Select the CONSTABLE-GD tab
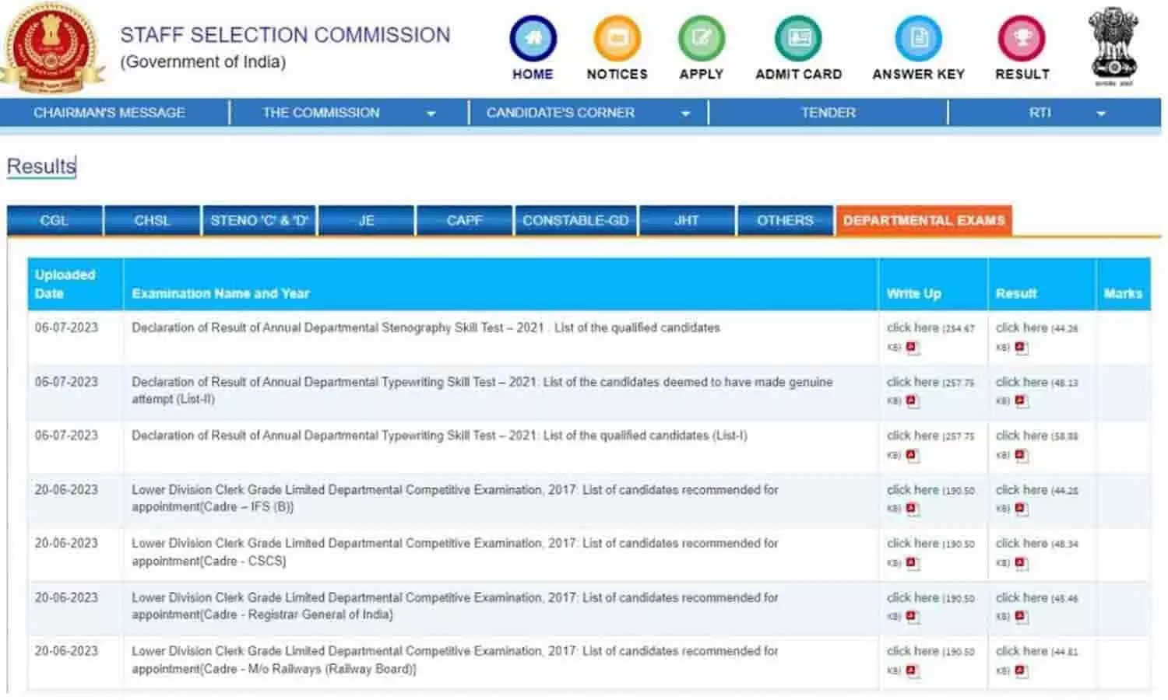Image resolution: width=1168 pixels, height=700 pixels. point(575,221)
